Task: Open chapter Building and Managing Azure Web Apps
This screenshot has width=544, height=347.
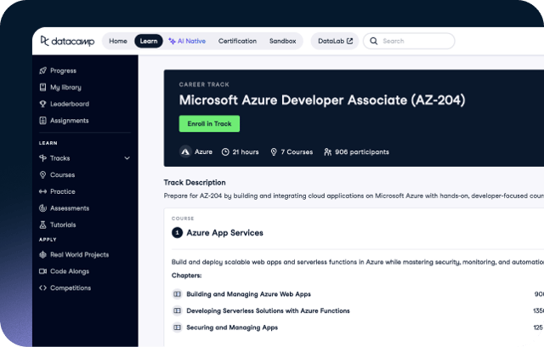Action: click(248, 294)
